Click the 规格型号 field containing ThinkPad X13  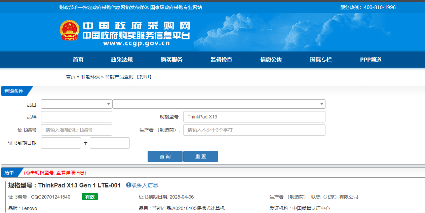(254, 117)
